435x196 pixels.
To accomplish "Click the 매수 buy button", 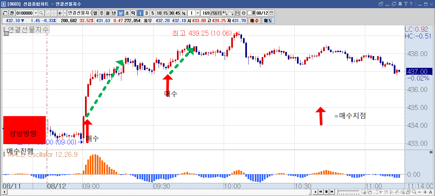I will pyautogui.click(x=254, y=21).
